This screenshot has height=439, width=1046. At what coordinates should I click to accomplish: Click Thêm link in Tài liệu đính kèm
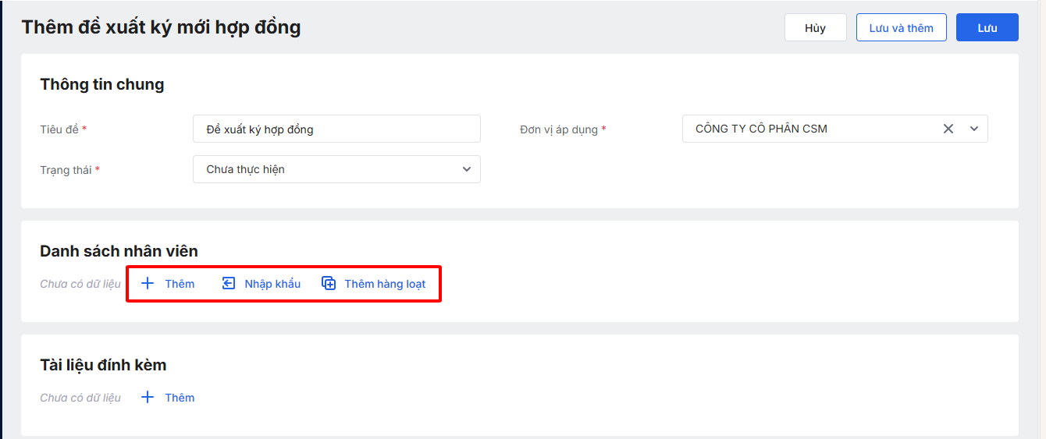180,398
